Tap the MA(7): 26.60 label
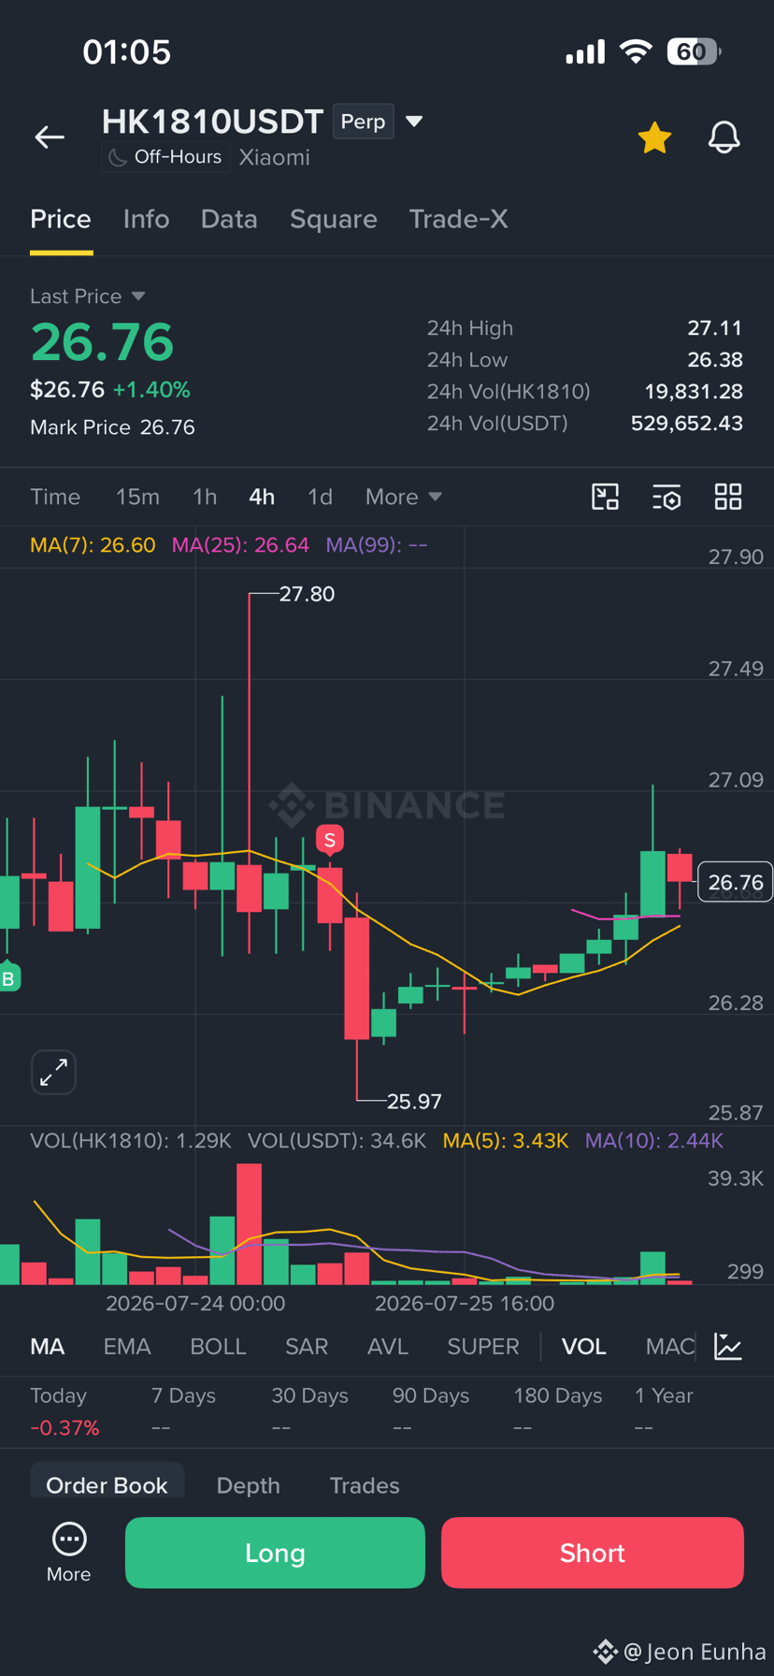This screenshot has width=774, height=1676. 93,545
